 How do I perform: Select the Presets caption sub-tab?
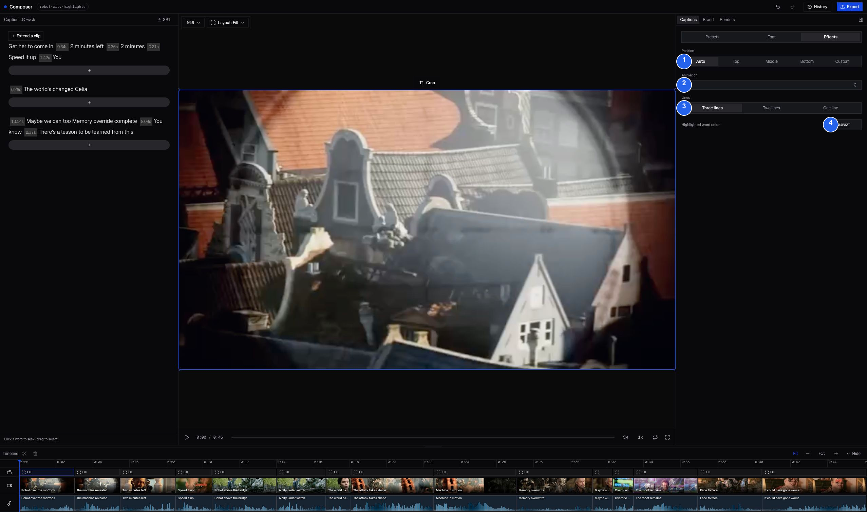(712, 37)
